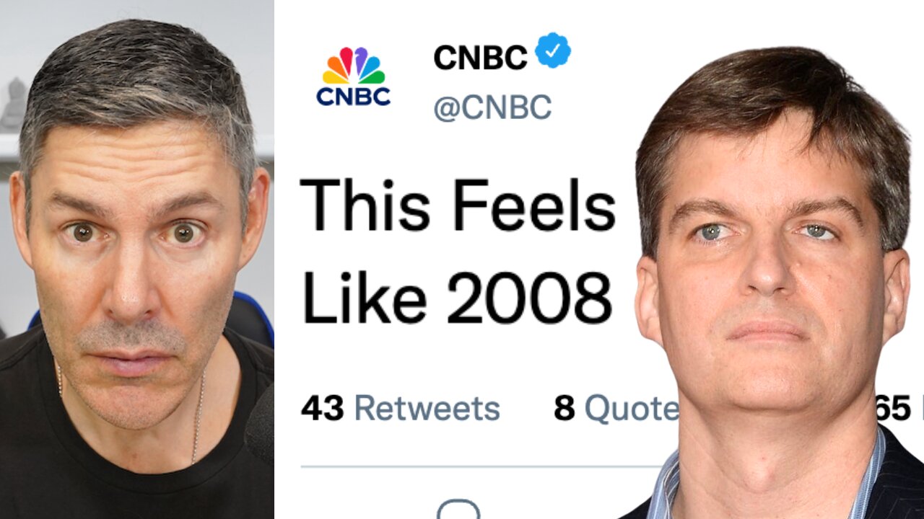Open the CNBC display name profile link

point(479,56)
